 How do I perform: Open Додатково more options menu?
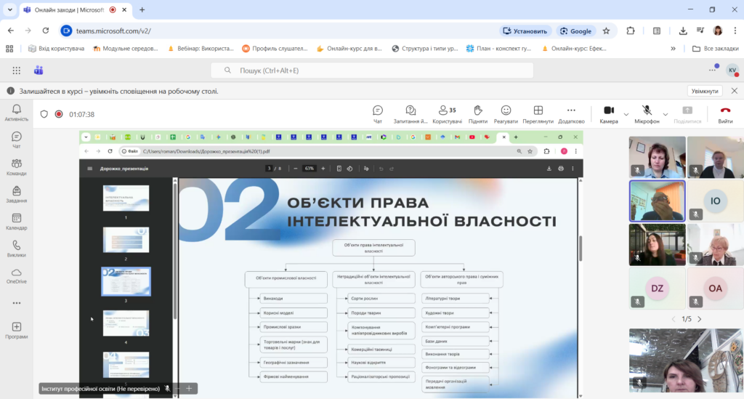[571, 113]
